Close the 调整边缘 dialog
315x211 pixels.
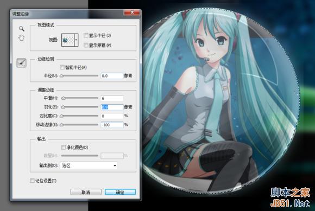(x=132, y=12)
